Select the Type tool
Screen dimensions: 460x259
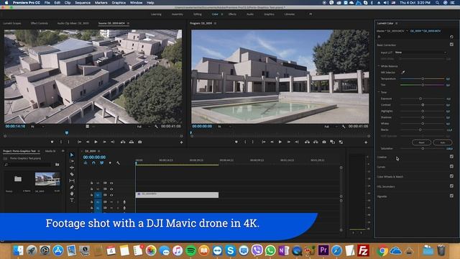click(72, 200)
